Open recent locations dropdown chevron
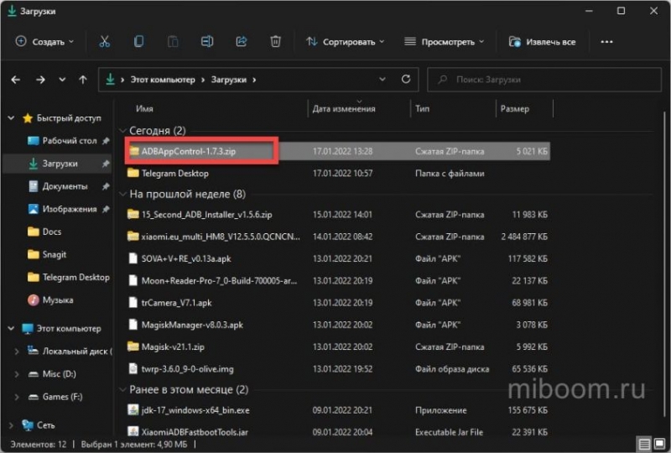This screenshot has height=453, width=671. click(x=62, y=80)
